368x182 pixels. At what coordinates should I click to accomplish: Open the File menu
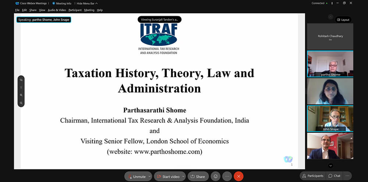[17, 10]
